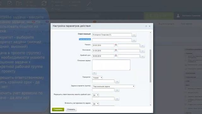Click the user avatar icon beside Екатерина Смирнова
The width and height of the screenshot is (202, 114).
coord(178,16)
